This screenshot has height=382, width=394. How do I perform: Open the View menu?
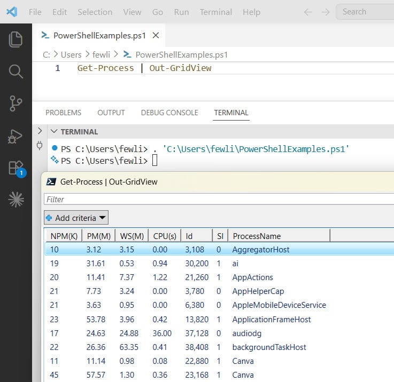pos(132,12)
